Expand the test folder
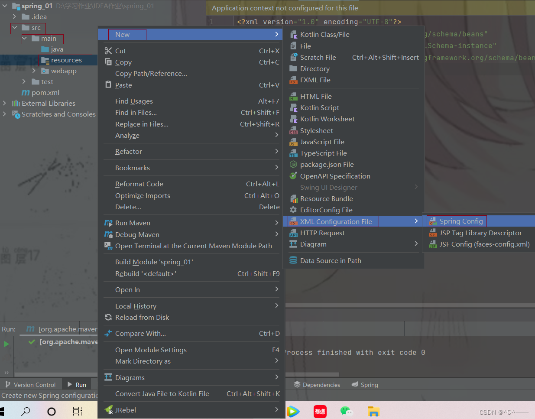The image size is (535, 419). [24, 81]
